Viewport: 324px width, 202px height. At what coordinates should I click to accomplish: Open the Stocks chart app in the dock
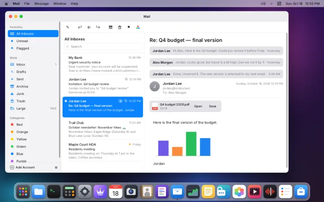(193, 192)
